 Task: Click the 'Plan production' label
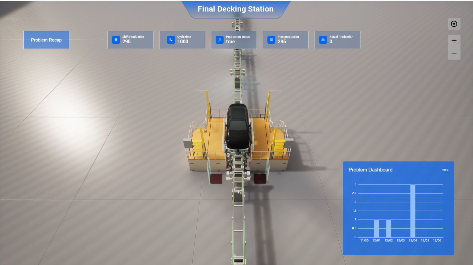[288, 37]
